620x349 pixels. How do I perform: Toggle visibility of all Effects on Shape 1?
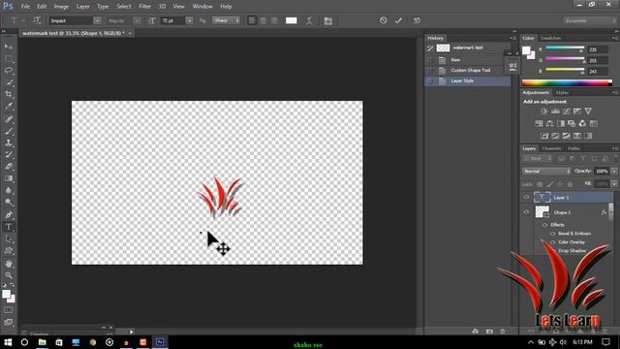[544, 225]
